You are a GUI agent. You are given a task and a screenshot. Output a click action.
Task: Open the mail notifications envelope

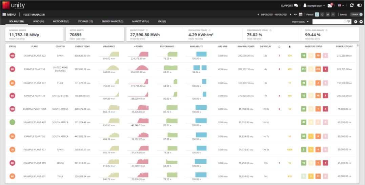(330, 5)
